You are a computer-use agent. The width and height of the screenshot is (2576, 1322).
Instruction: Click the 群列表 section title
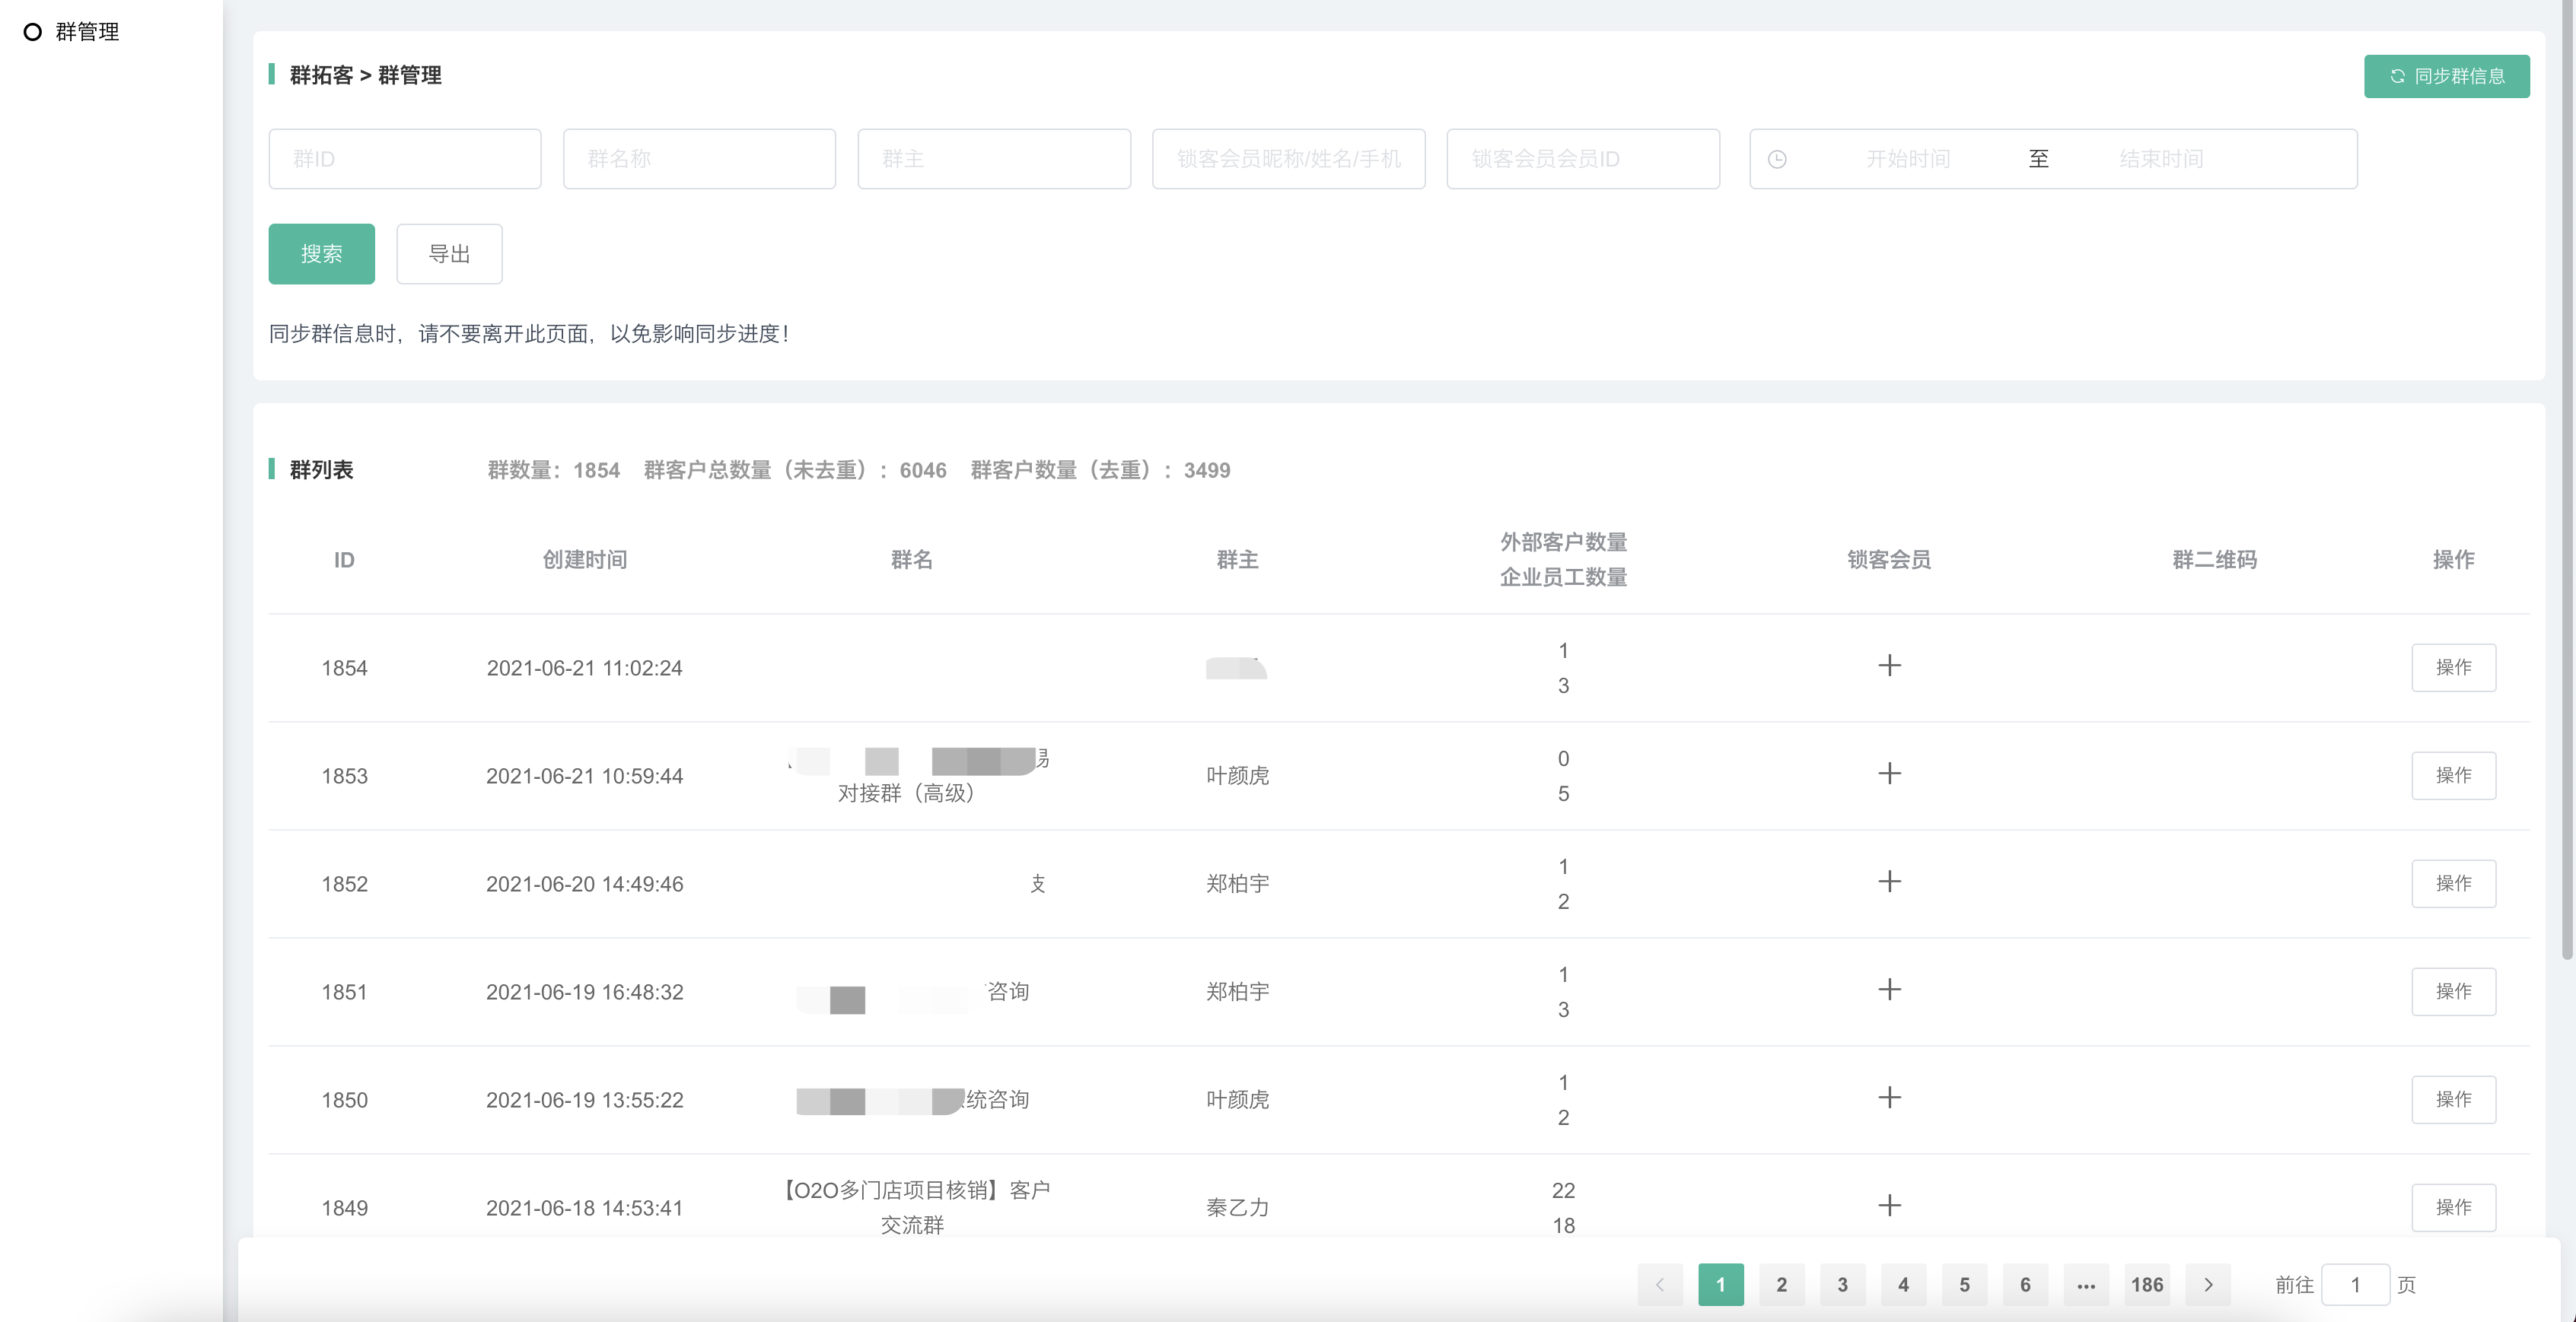pyautogui.click(x=321, y=469)
